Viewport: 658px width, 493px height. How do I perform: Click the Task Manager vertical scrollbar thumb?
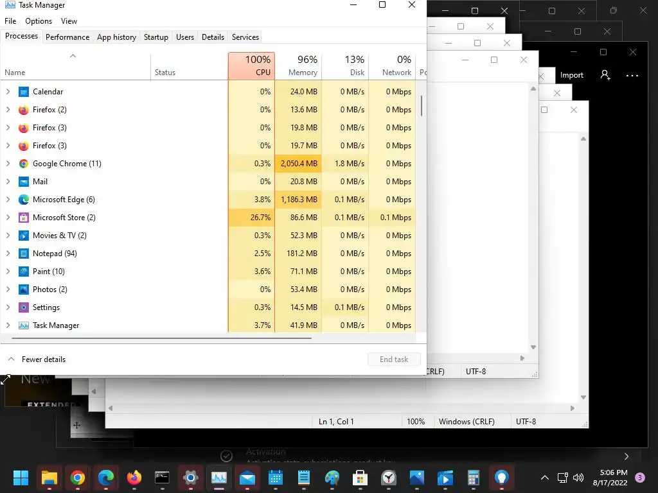(x=422, y=106)
